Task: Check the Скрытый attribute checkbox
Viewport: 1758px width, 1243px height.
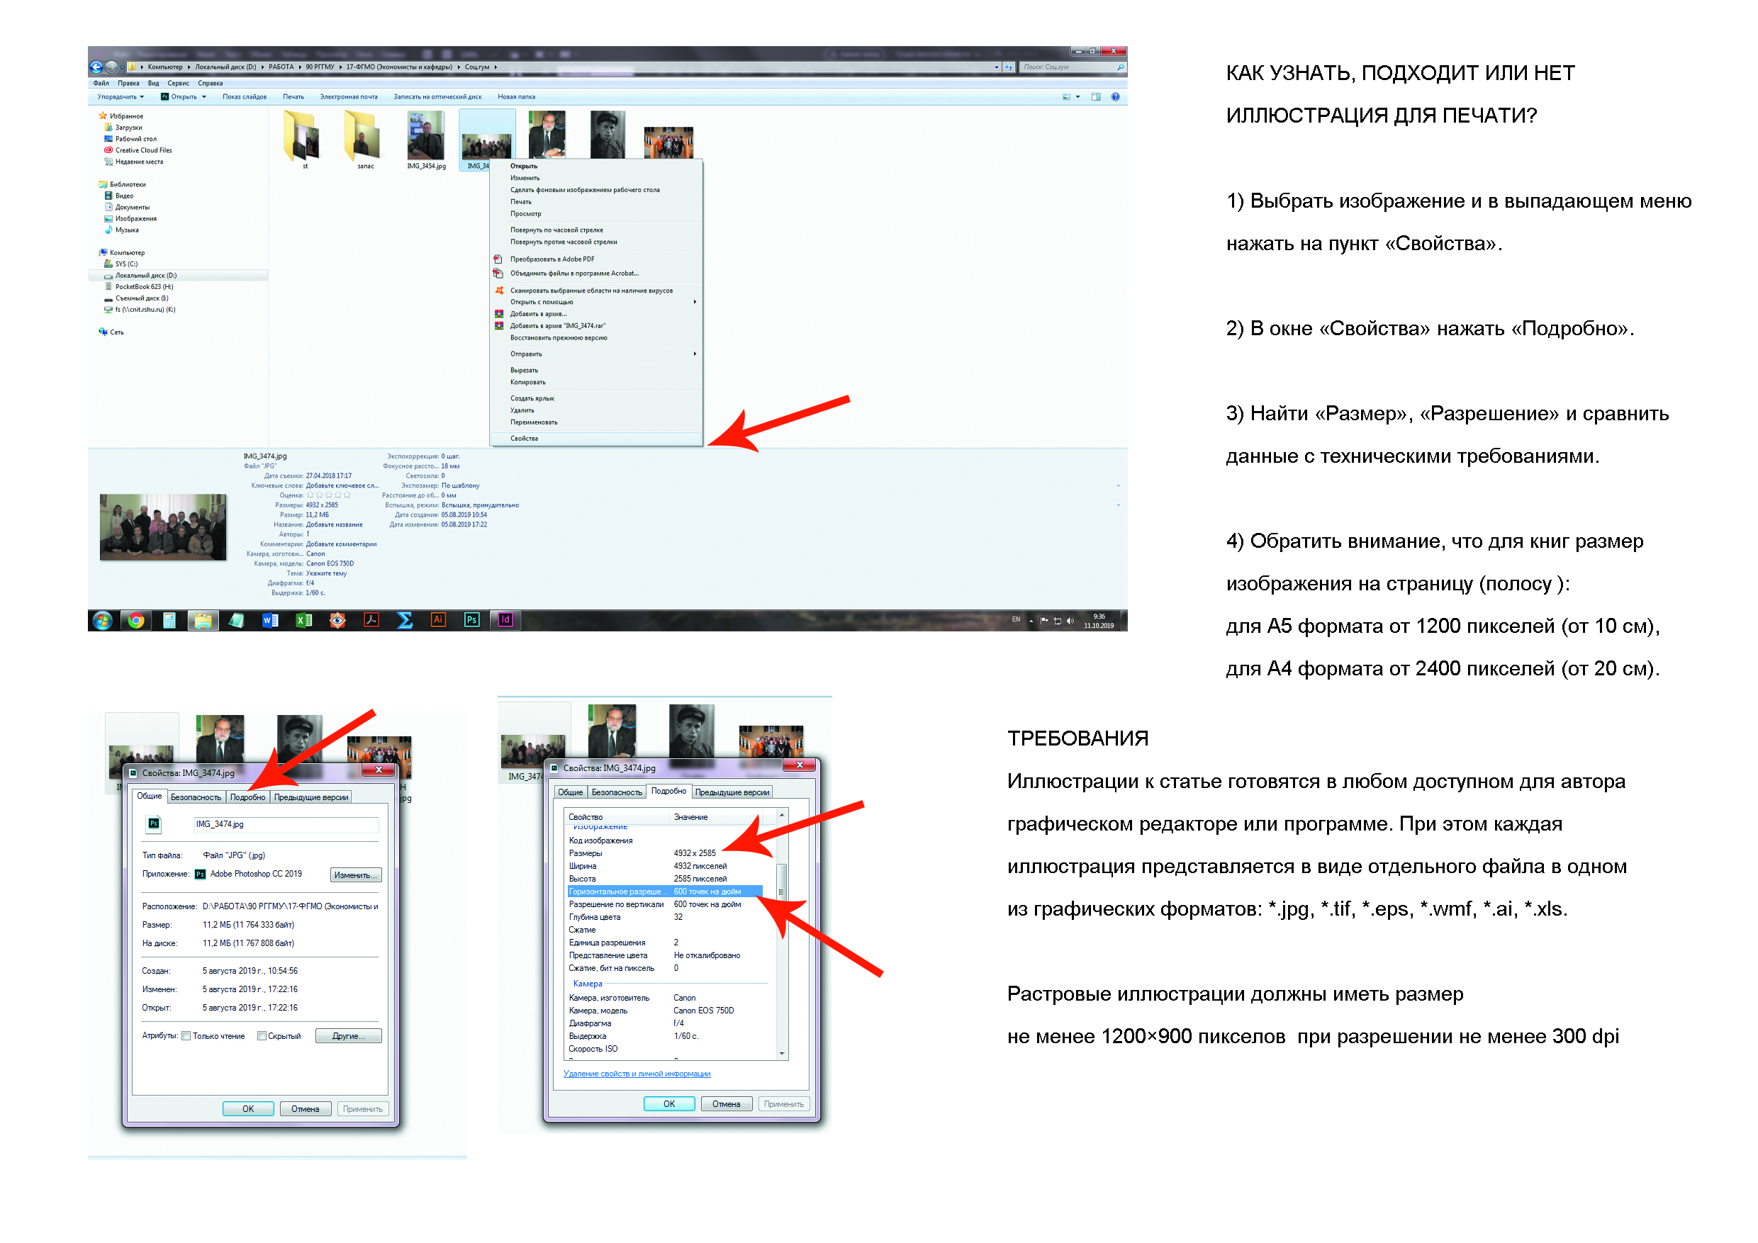Action: coord(262,1035)
